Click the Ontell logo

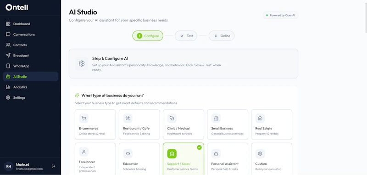[x=17, y=7]
